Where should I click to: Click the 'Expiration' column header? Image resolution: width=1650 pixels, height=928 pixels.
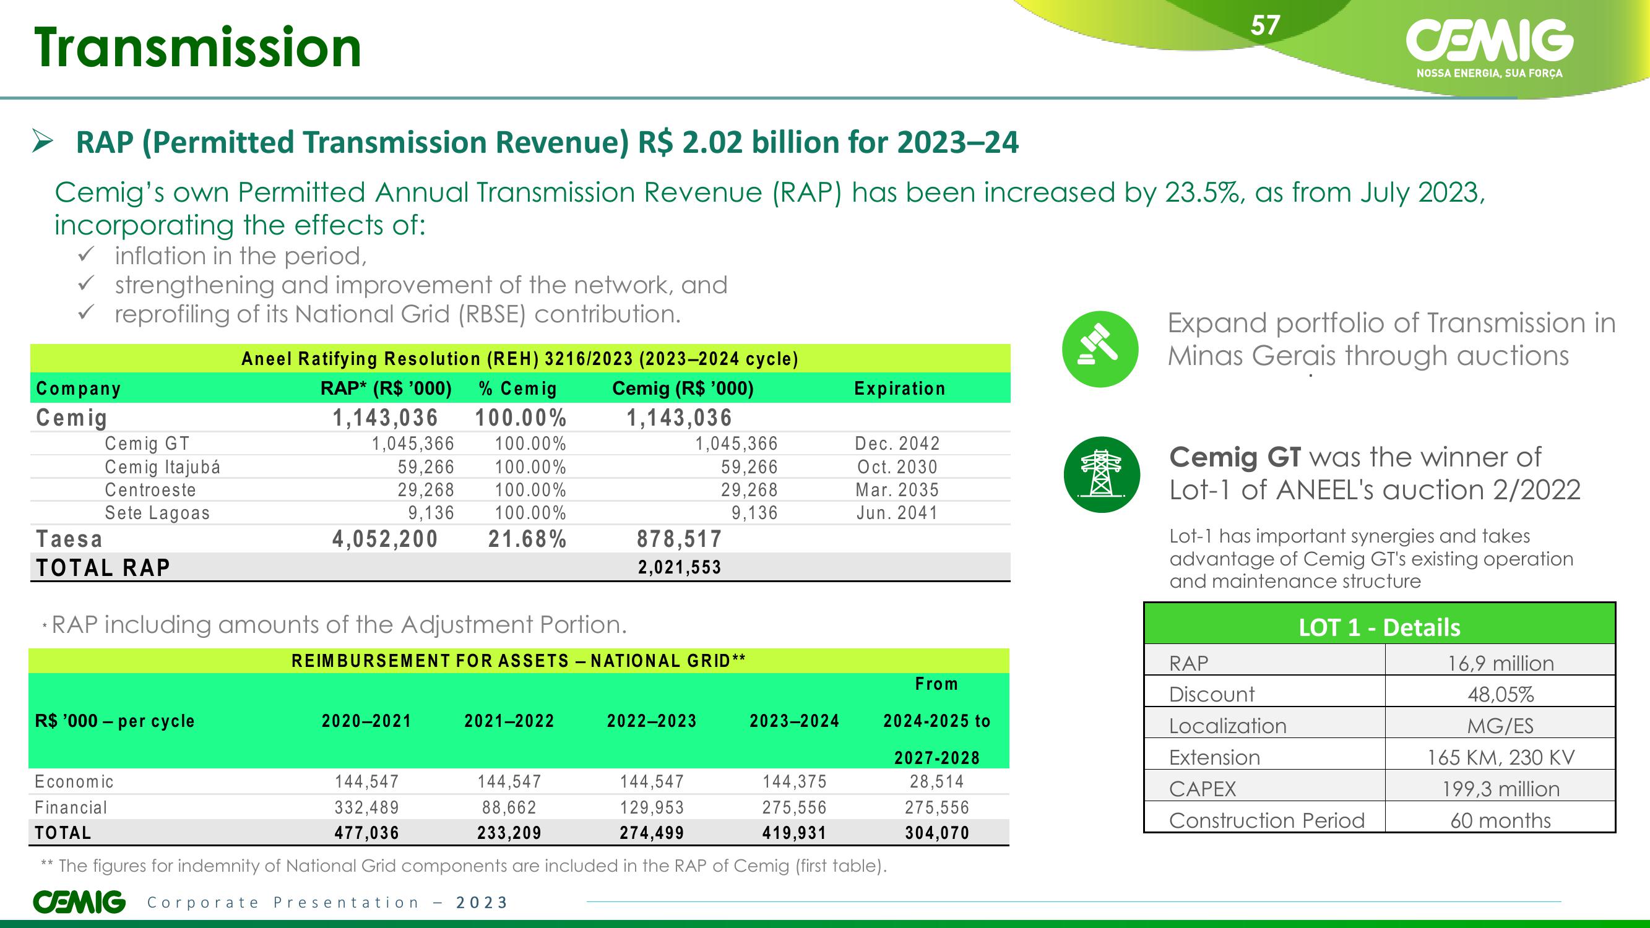click(x=899, y=388)
